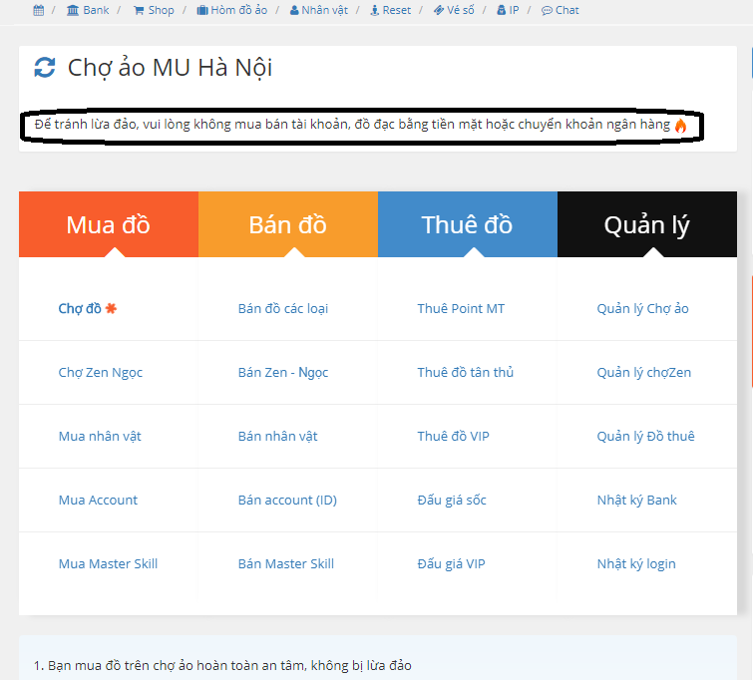Click the orange asterisk beside Chợ đồ
This screenshot has height=680, width=753.
tap(111, 308)
